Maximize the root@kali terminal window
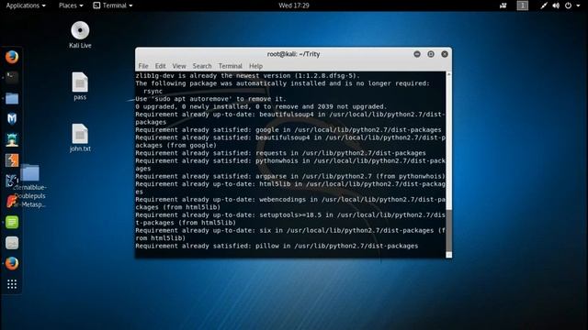 pyautogui.click(x=431, y=54)
